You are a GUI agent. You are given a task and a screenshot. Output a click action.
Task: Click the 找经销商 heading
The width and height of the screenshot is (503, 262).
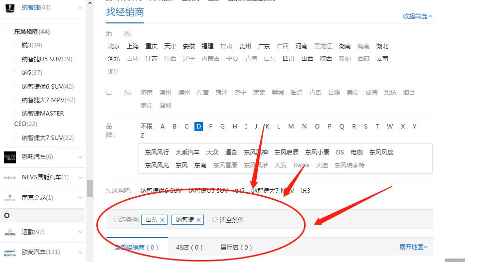click(125, 12)
